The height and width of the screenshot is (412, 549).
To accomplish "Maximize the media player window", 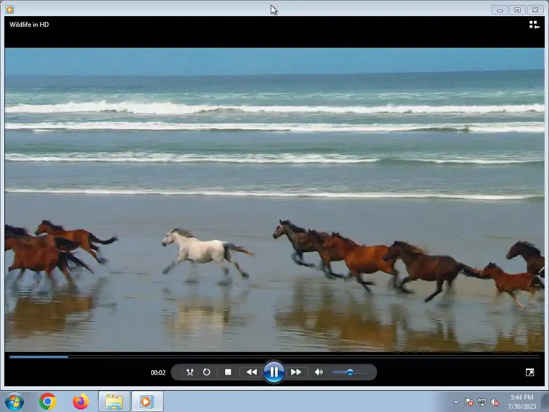I will (x=517, y=10).
